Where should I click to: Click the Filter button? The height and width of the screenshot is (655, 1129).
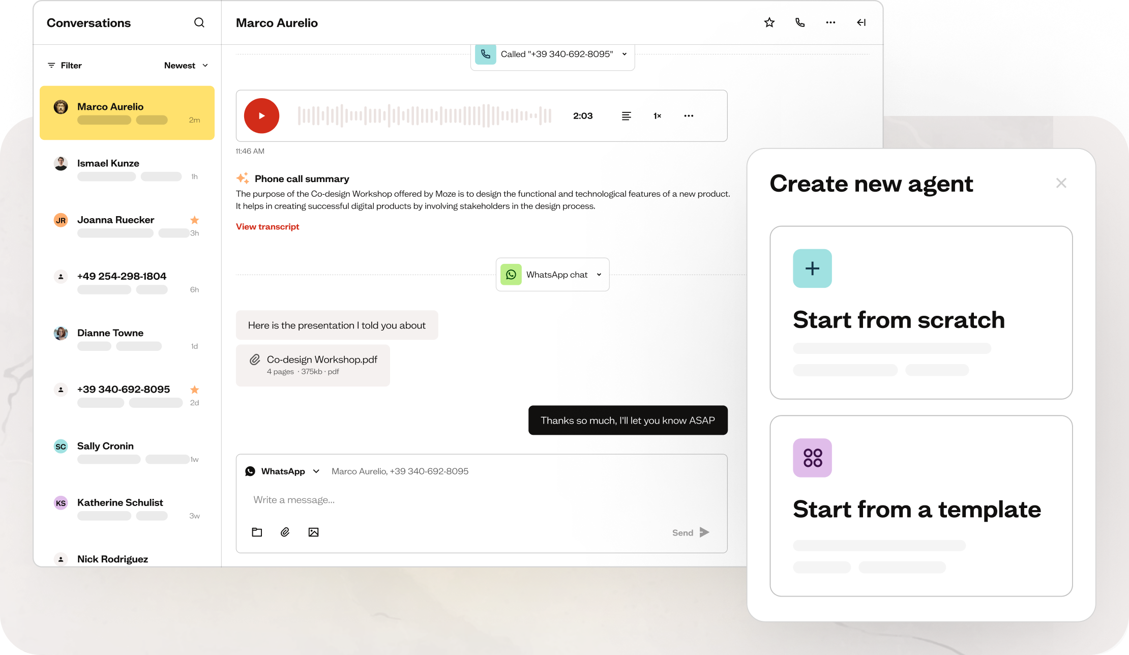point(65,66)
